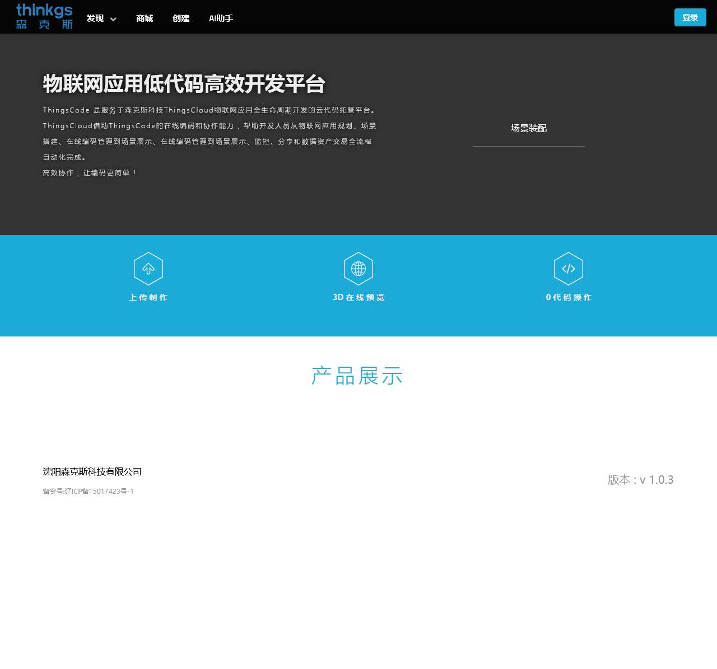Viewport: 717px width, 669px height.
Task: Select the code brackets hexagon icon
Action: (569, 269)
